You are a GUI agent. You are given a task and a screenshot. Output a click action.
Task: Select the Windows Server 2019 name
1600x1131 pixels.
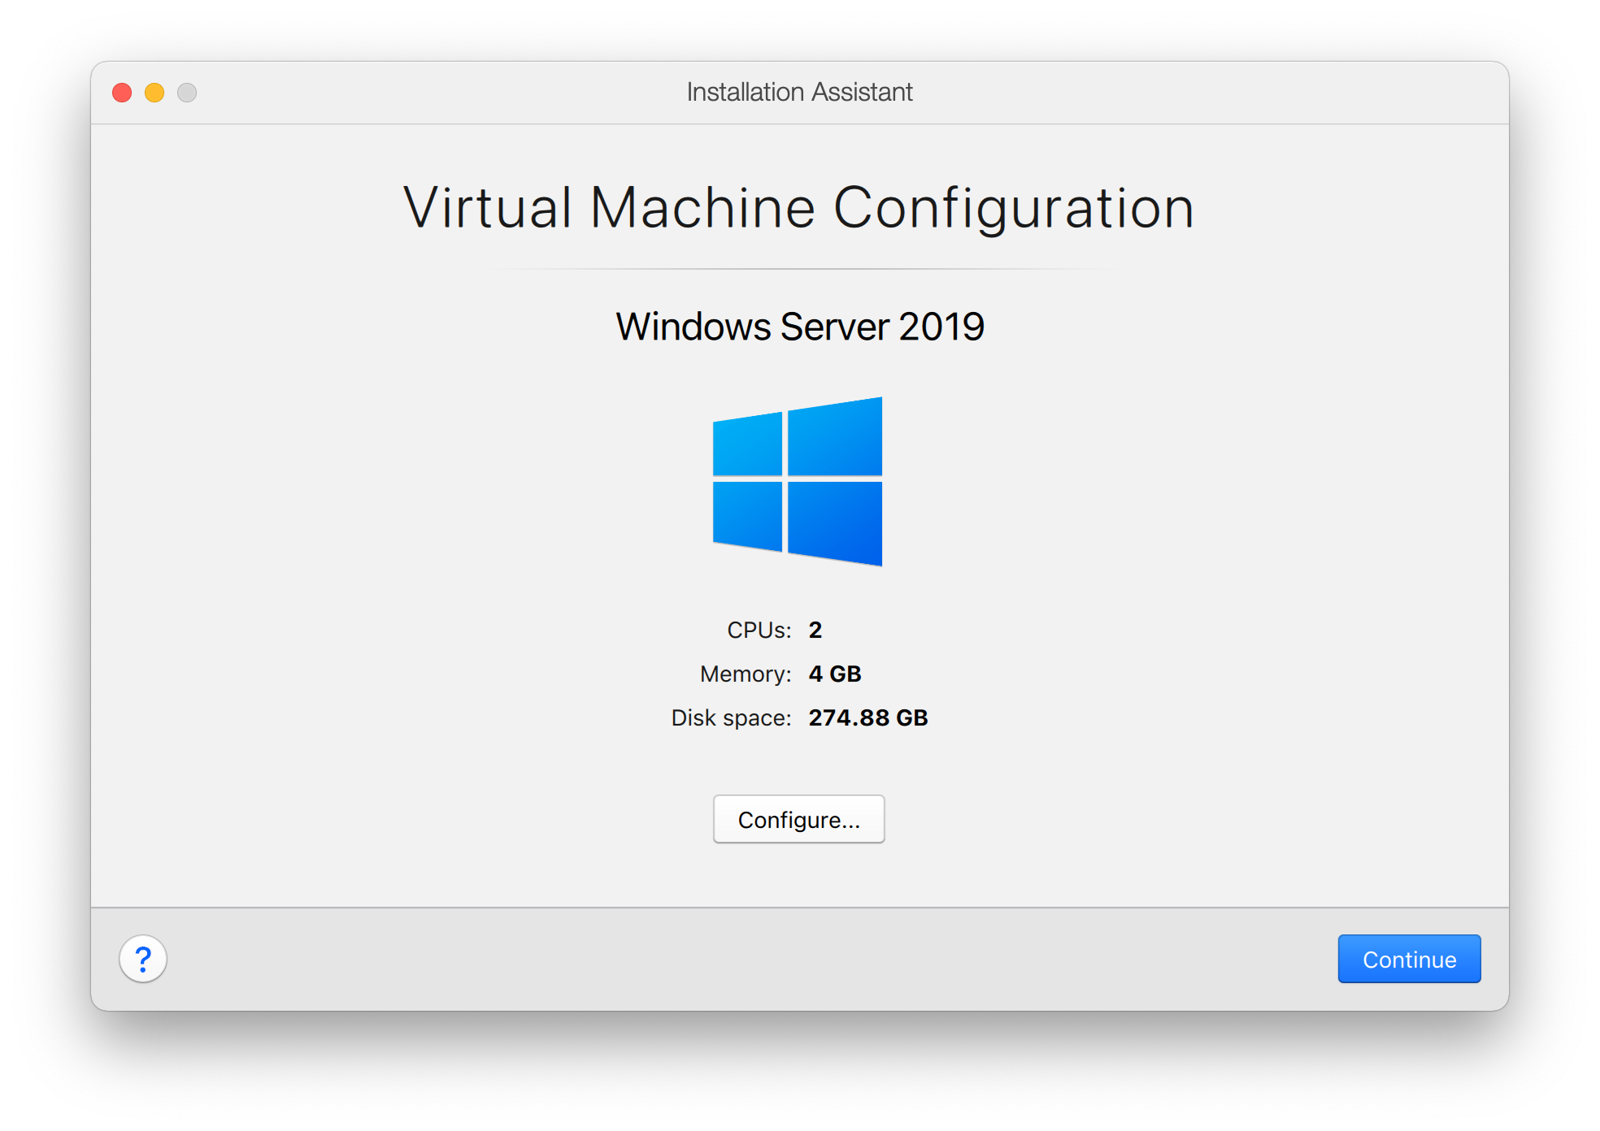(x=799, y=327)
